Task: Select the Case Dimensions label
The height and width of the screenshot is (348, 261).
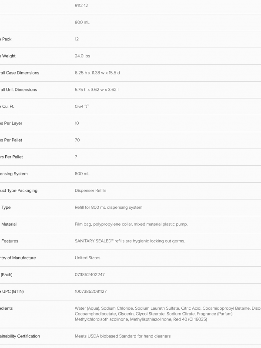Action: [20, 73]
